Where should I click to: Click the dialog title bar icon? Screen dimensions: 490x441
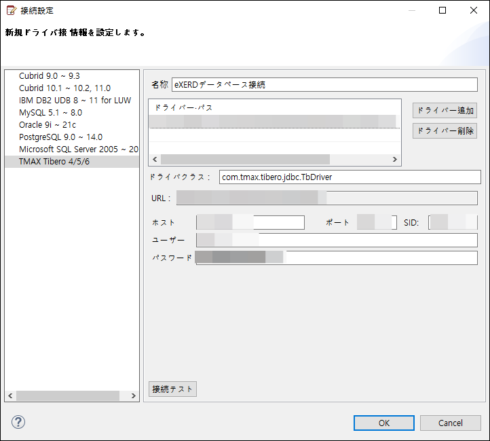click(x=12, y=10)
